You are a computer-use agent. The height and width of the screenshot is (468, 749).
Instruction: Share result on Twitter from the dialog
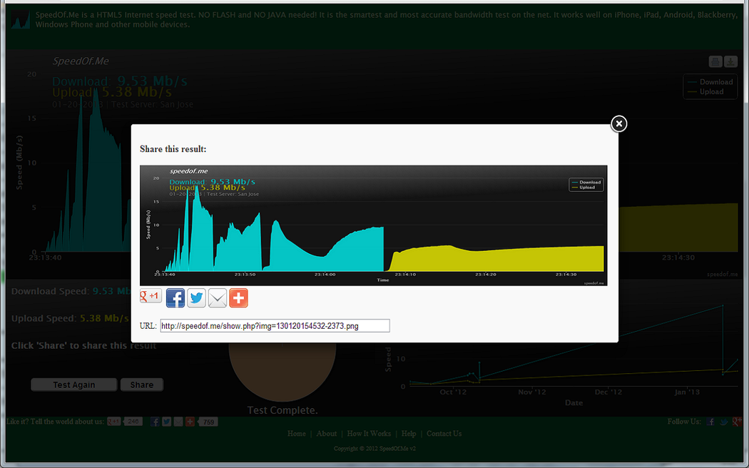(x=196, y=298)
